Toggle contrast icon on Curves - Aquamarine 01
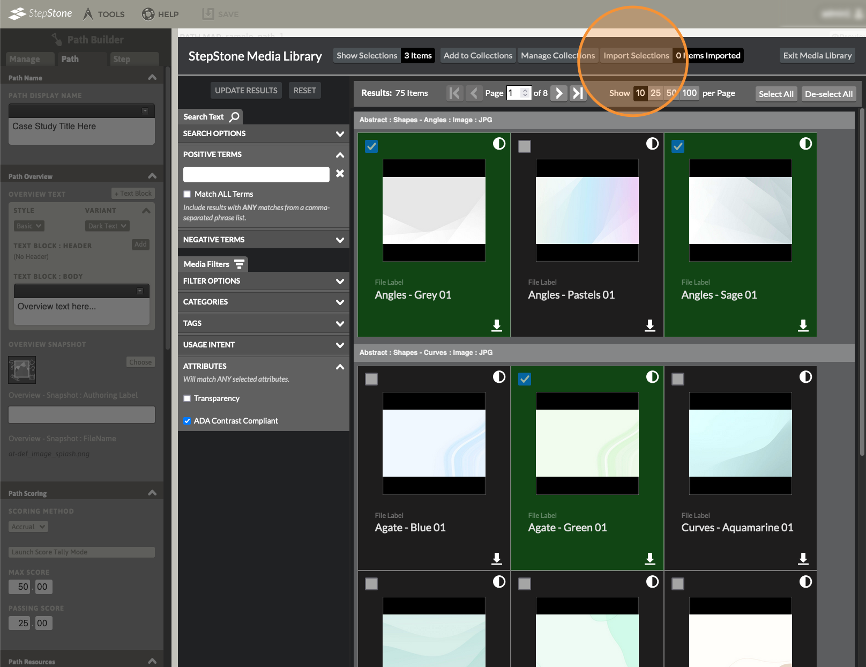The height and width of the screenshot is (667, 866). click(x=805, y=377)
